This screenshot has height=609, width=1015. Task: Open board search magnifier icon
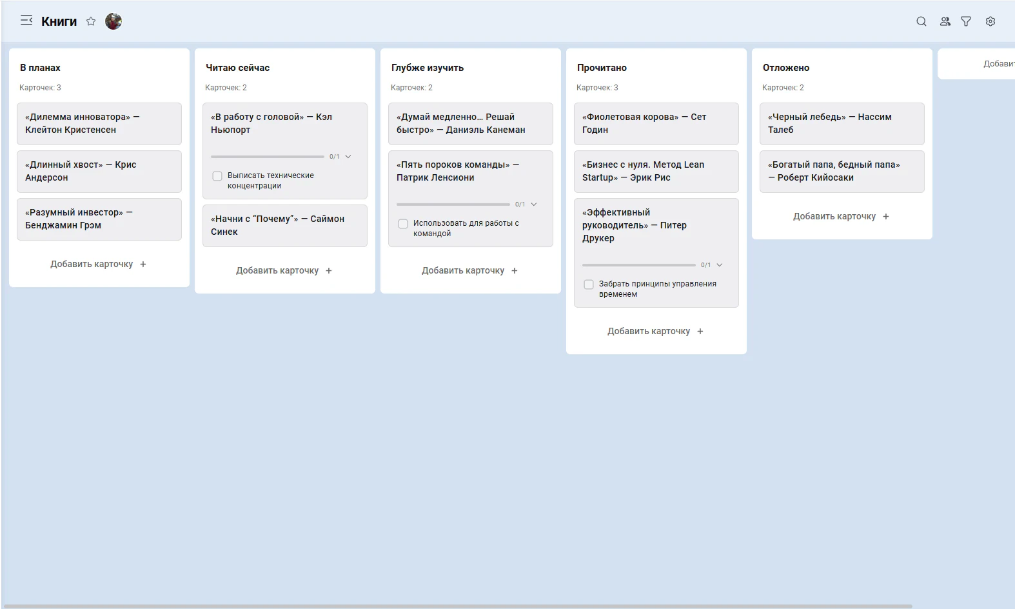921,21
